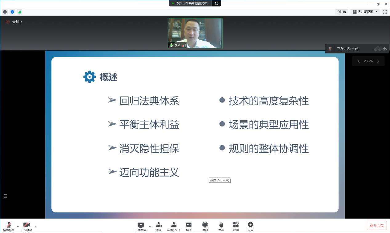This screenshot has width=390, height=233.
Task: Open the security shield icon
Action: (12, 12)
